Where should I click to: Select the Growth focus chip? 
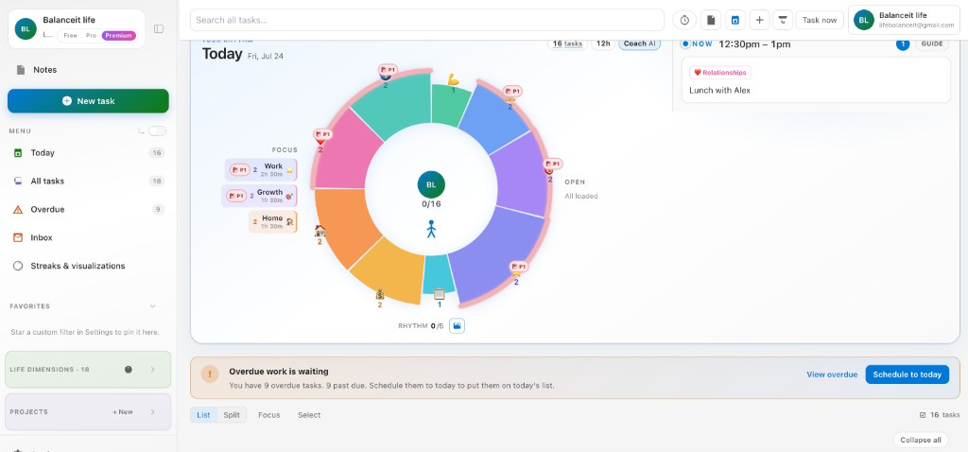point(260,196)
